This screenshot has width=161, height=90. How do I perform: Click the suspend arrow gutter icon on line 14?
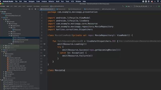click(x=44, y=50)
